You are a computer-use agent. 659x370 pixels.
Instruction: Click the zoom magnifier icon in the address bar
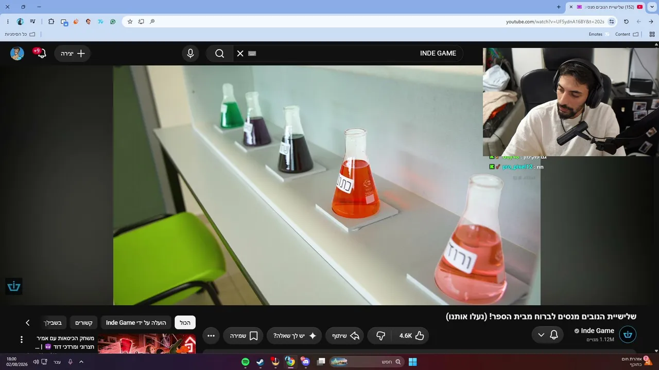pyautogui.click(x=152, y=22)
